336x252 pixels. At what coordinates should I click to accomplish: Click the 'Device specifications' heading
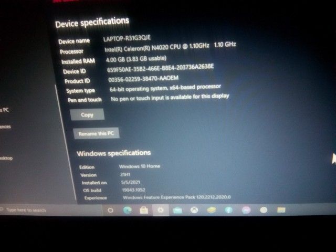click(92, 22)
